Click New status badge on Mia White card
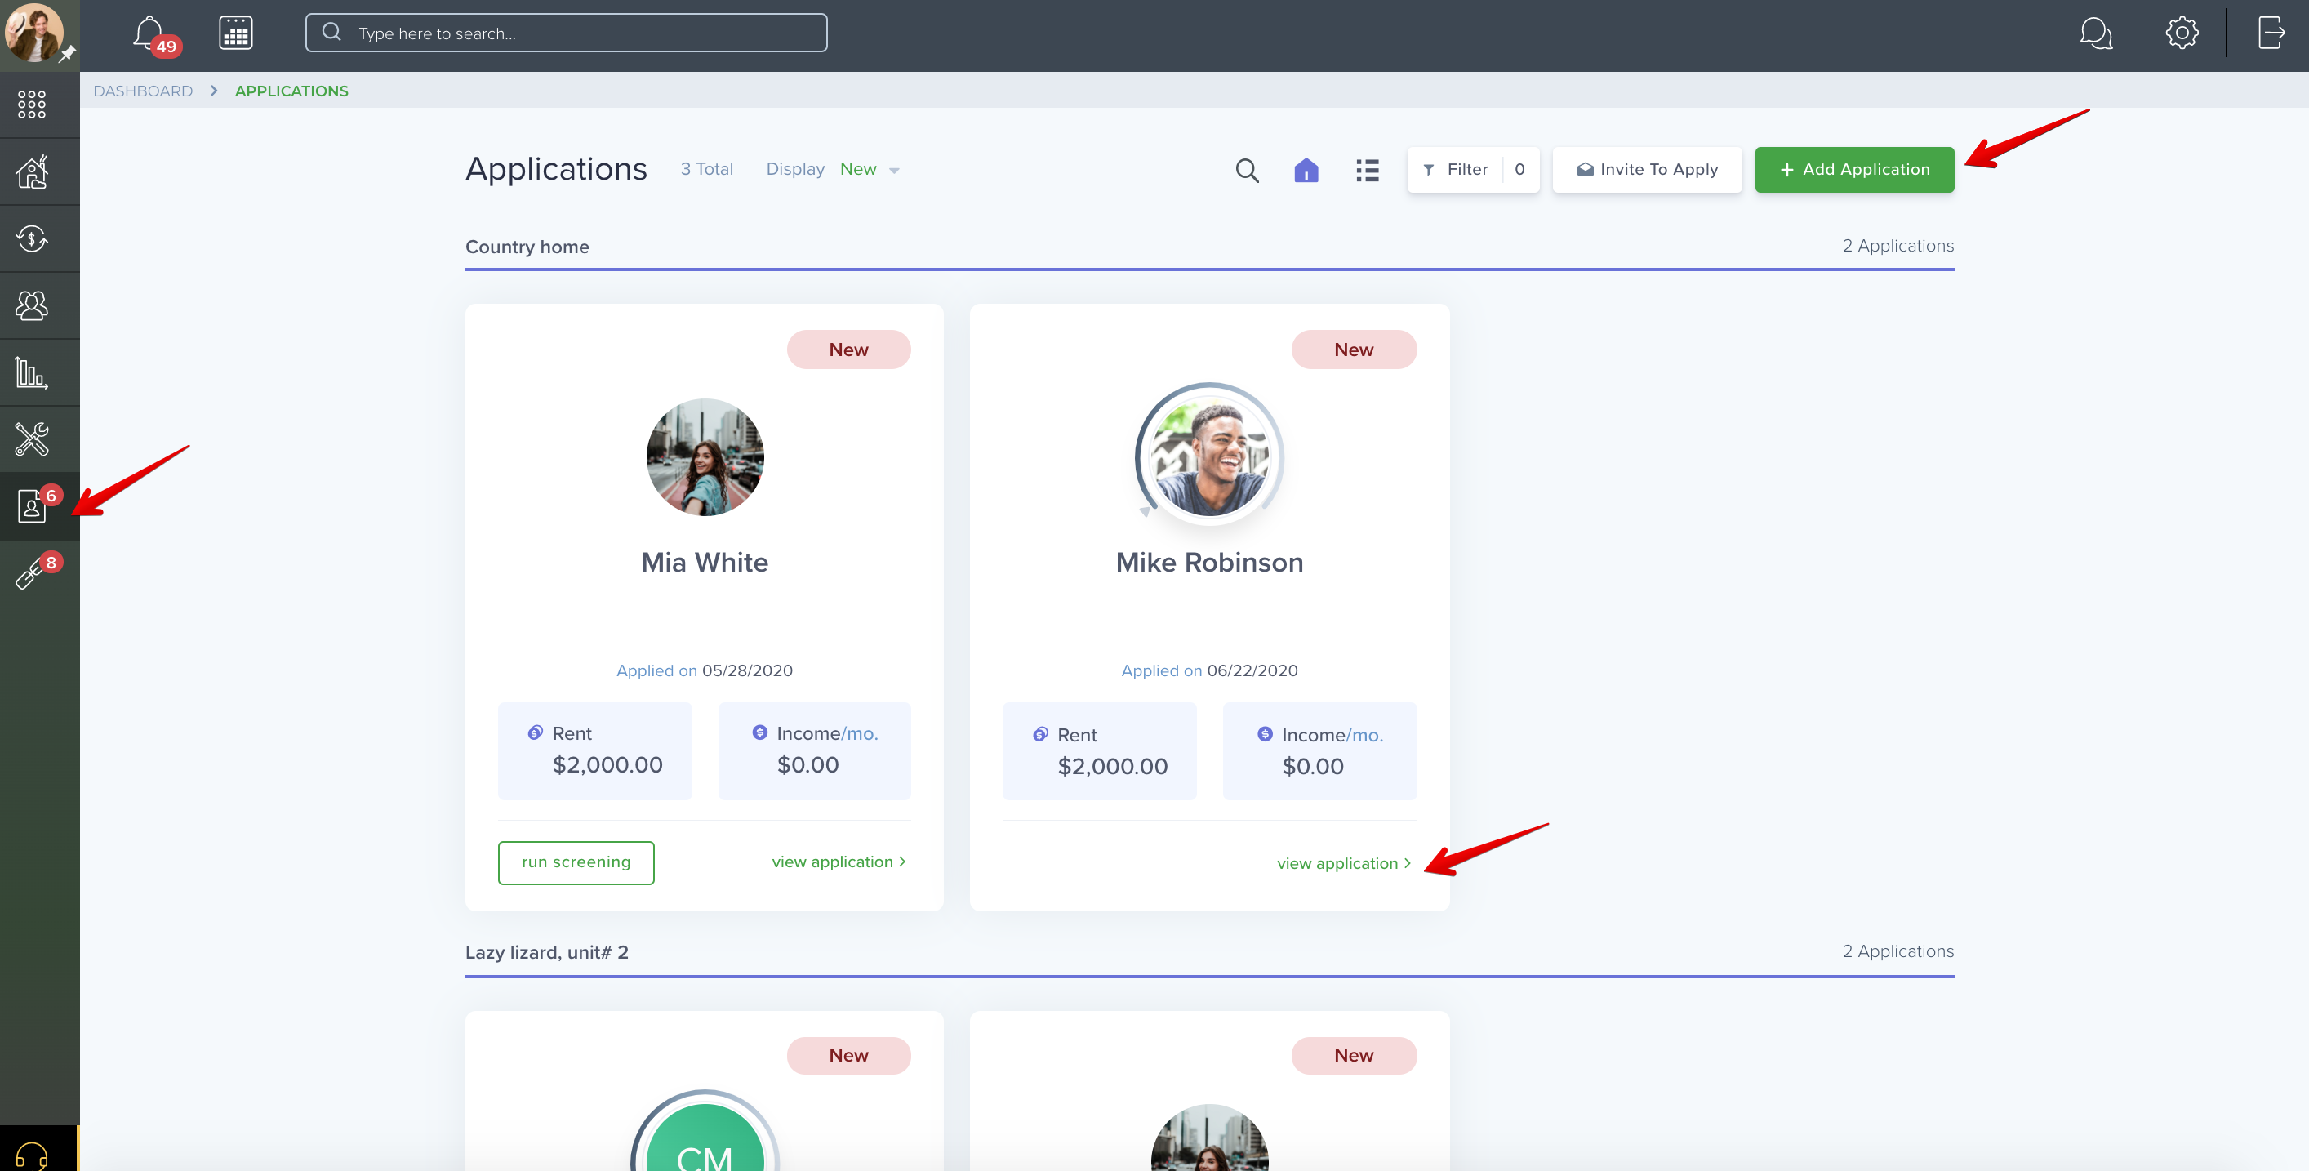The width and height of the screenshot is (2309, 1171). pyautogui.click(x=848, y=350)
